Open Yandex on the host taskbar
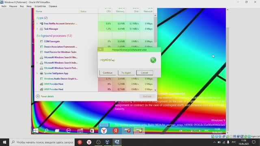This screenshot has height=146, width=260. click(x=80, y=142)
